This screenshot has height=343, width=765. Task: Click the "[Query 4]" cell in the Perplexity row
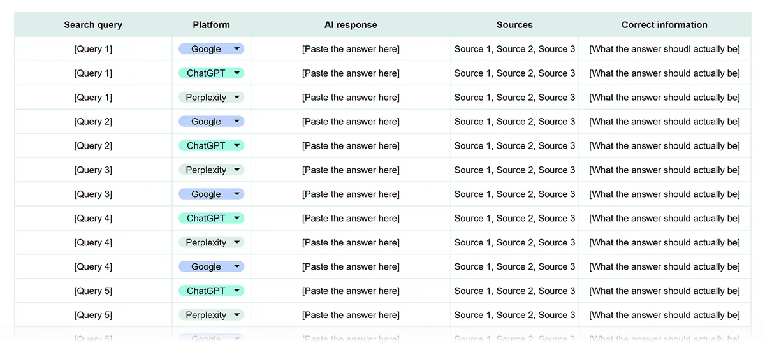tap(93, 243)
